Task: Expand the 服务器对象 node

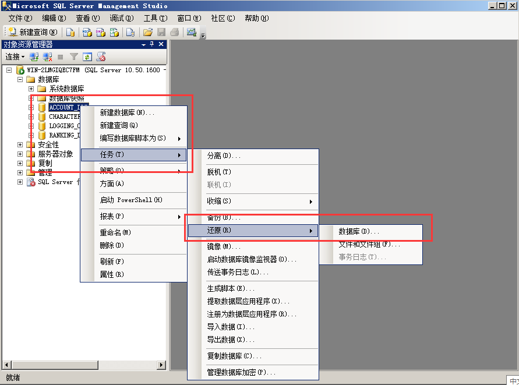Action: (20, 154)
